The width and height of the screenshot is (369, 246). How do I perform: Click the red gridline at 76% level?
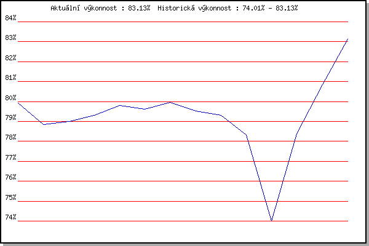pyautogui.click(x=184, y=181)
